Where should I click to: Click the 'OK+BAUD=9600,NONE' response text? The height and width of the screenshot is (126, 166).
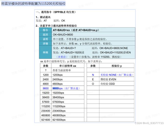coord(114,48)
